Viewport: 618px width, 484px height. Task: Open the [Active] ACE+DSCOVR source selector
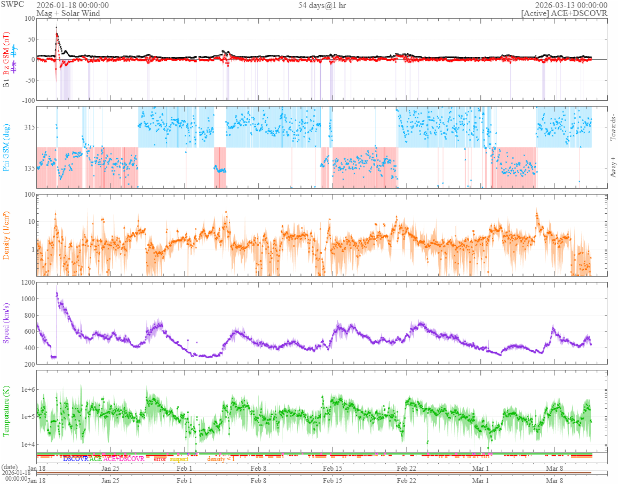[x=564, y=13]
